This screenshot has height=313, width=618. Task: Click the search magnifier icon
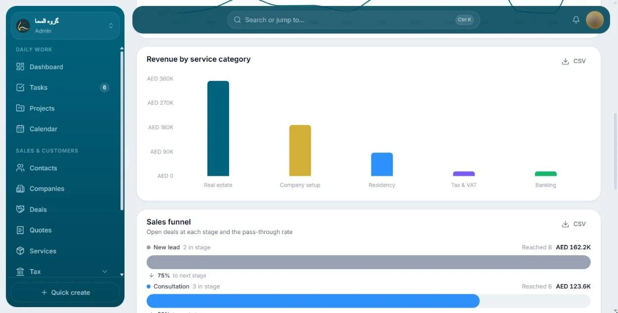click(x=237, y=20)
